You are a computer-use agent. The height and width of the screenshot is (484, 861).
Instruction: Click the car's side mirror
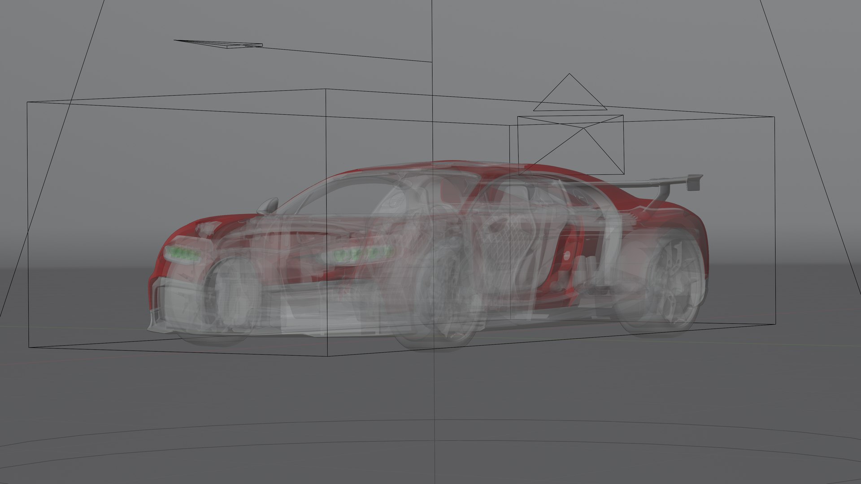[x=267, y=206]
